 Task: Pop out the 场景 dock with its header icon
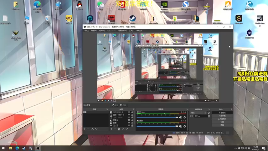tap(107, 109)
